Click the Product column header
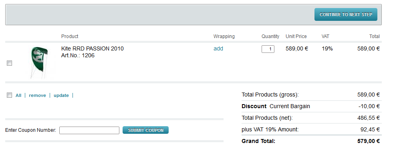 70,36
